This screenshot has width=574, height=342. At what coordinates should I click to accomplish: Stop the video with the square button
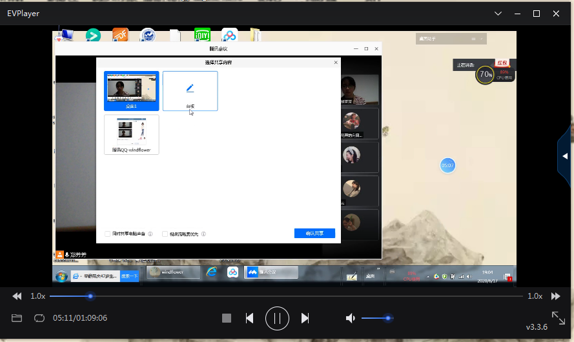[227, 318]
